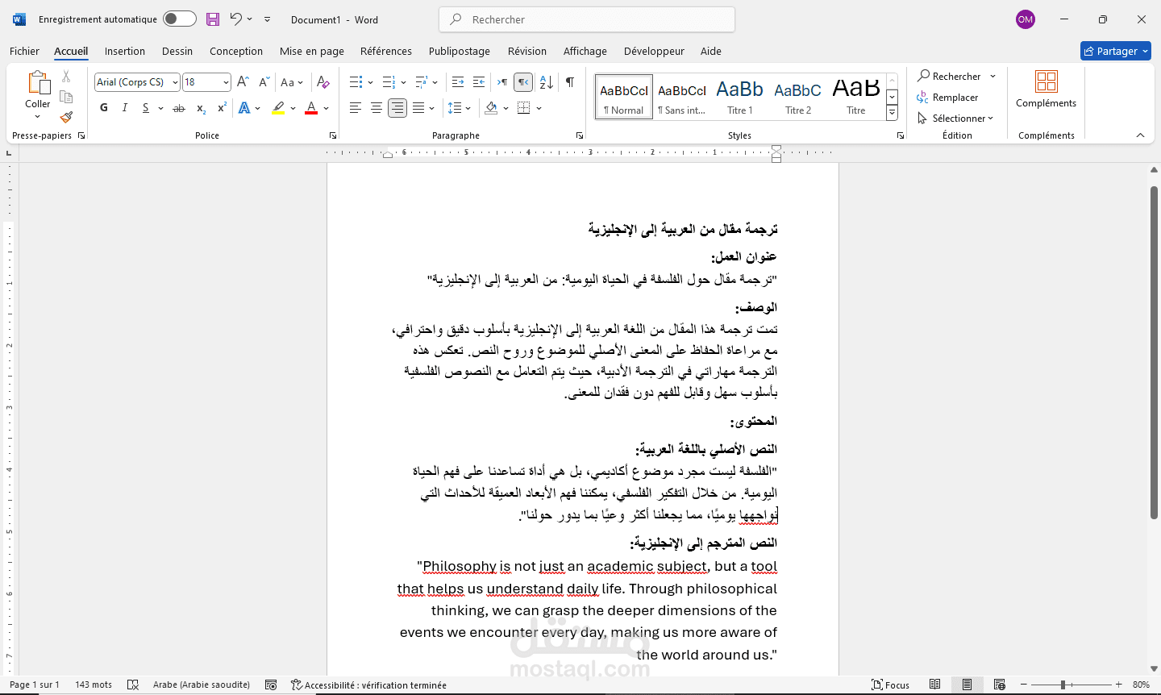Click the Focus mode button
The height and width of the screenshot is (695, 1161).
(x=890, y=685)
